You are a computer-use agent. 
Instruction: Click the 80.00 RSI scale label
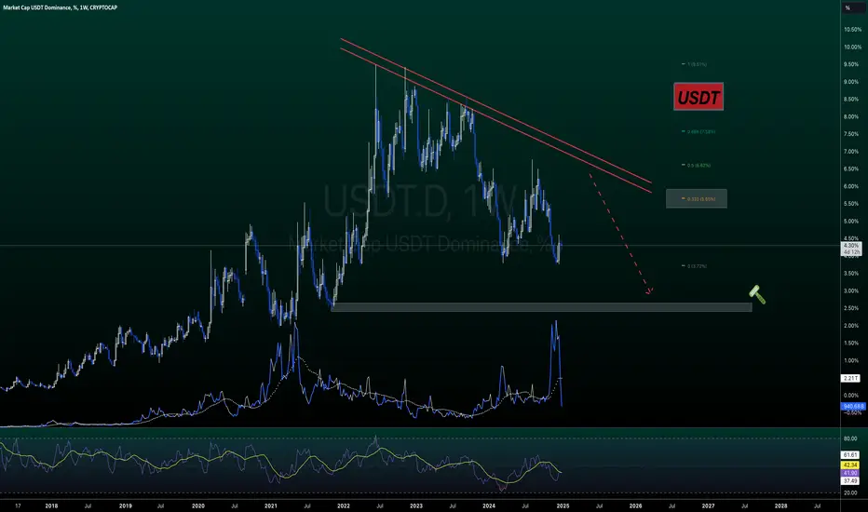[850, 438]
